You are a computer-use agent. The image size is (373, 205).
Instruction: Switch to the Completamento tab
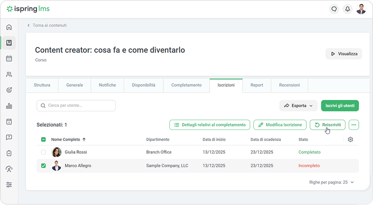(186, 85)
